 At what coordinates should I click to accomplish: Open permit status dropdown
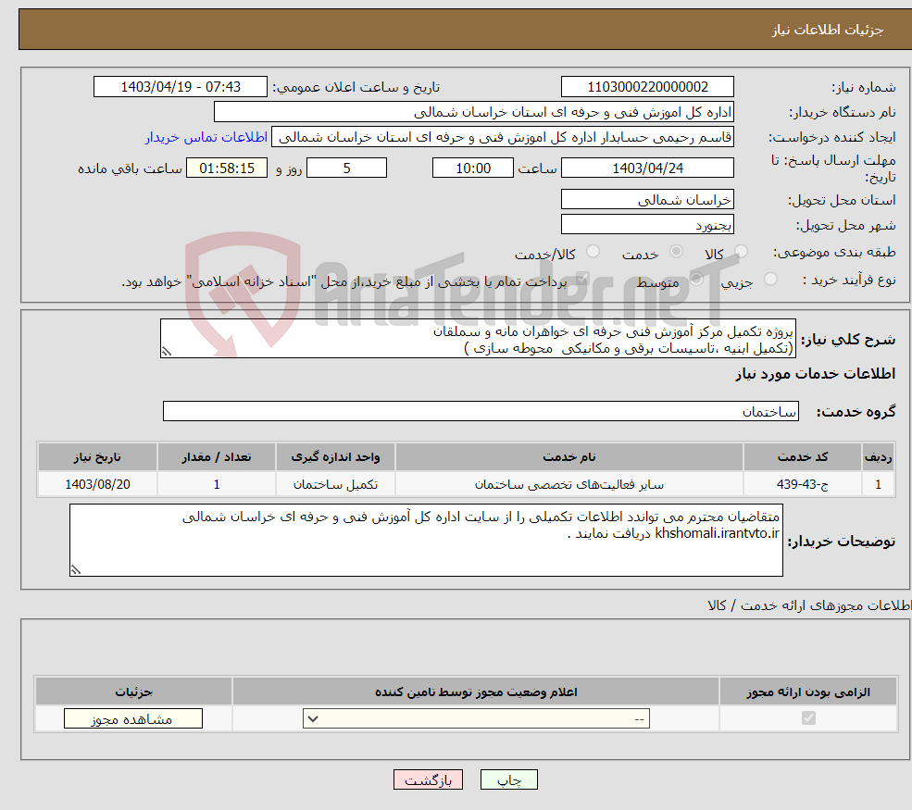pyautogui.click(x=476, y=718)
